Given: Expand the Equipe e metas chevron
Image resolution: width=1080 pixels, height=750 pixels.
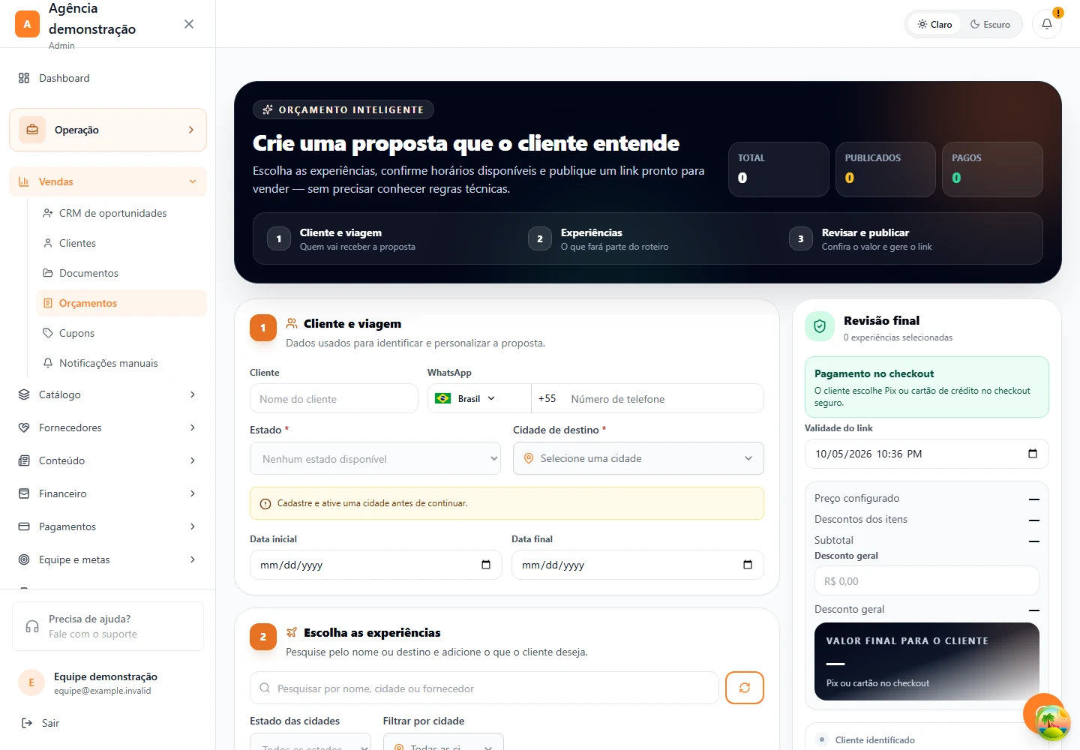Looking at the screenshot, I should point(193,559).
